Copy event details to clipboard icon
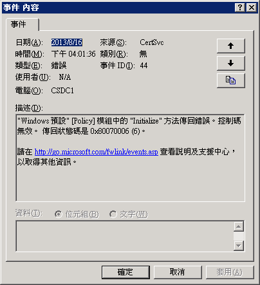The width and height of the screenshot is (260, 285). coord(231,80)
